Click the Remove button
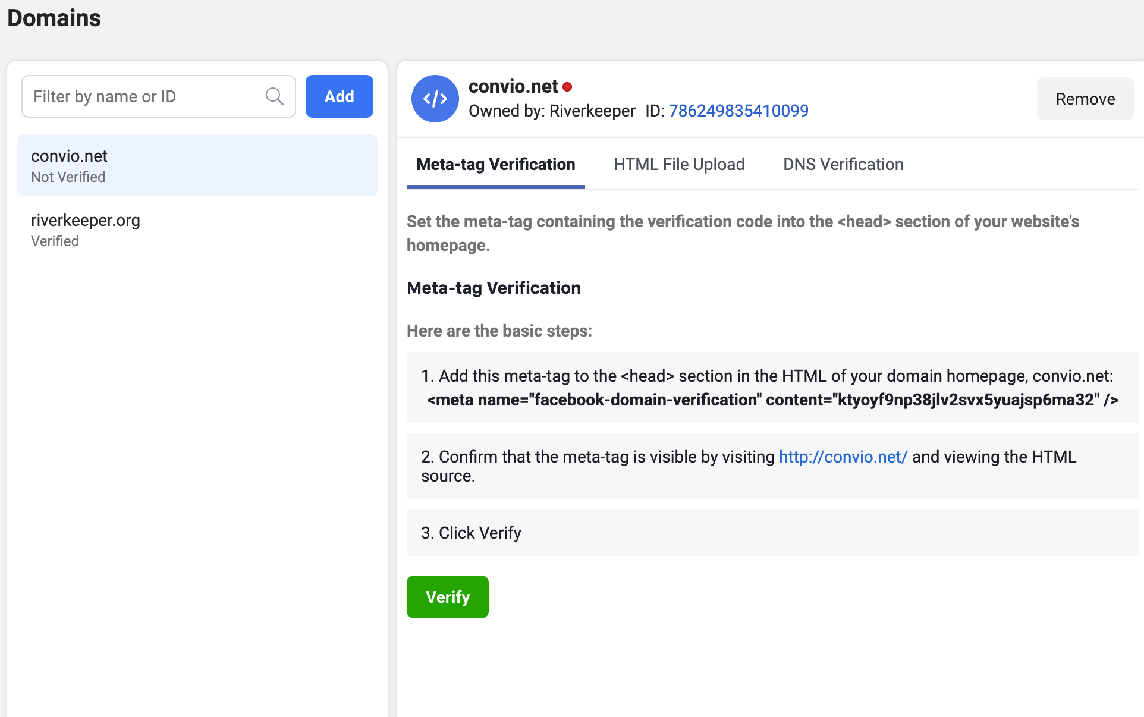The image size is (1144, 717). coord(1085,99)
